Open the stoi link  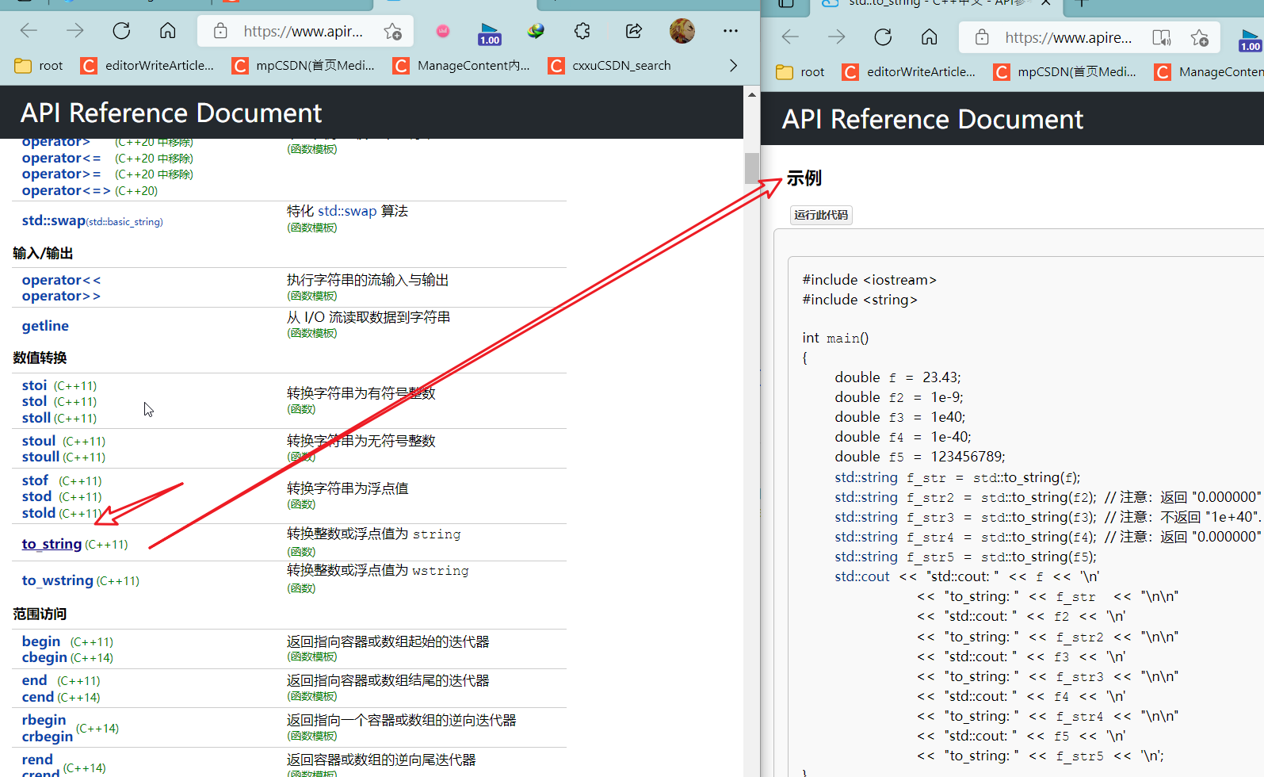34,385
